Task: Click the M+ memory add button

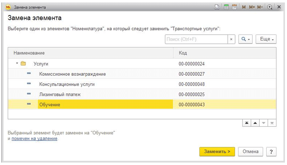Action: (251, 7)
